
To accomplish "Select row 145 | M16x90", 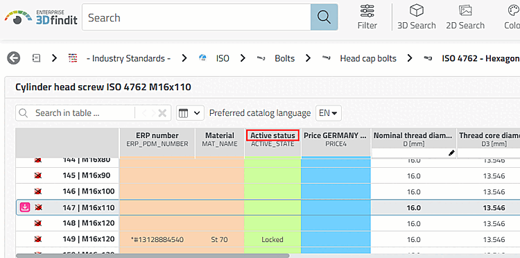I will pos(86,175).
